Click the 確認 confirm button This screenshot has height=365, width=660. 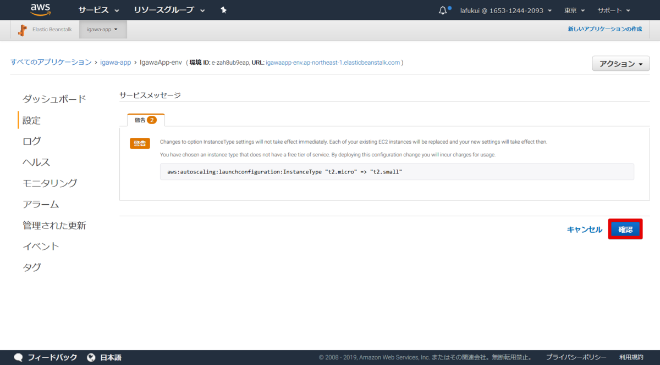pos(626,229)
